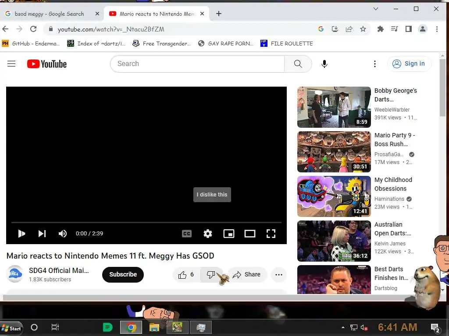Go forward in browser history

click(19, 29)
